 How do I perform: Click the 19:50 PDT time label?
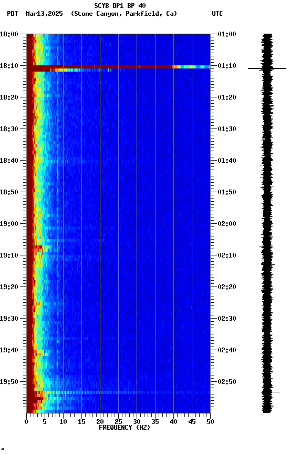coord(9,382)
